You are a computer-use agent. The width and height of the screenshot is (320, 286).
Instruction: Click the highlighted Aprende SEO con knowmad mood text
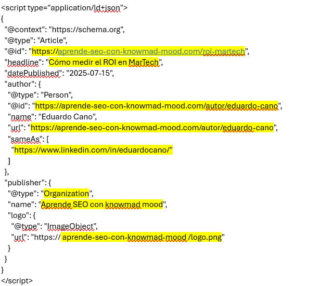coord(102,205)
